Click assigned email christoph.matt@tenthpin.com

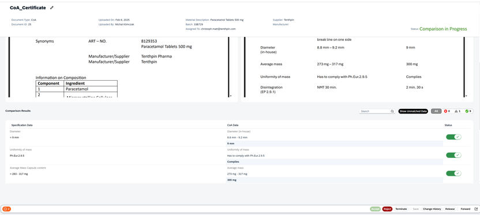click(218, 29)
